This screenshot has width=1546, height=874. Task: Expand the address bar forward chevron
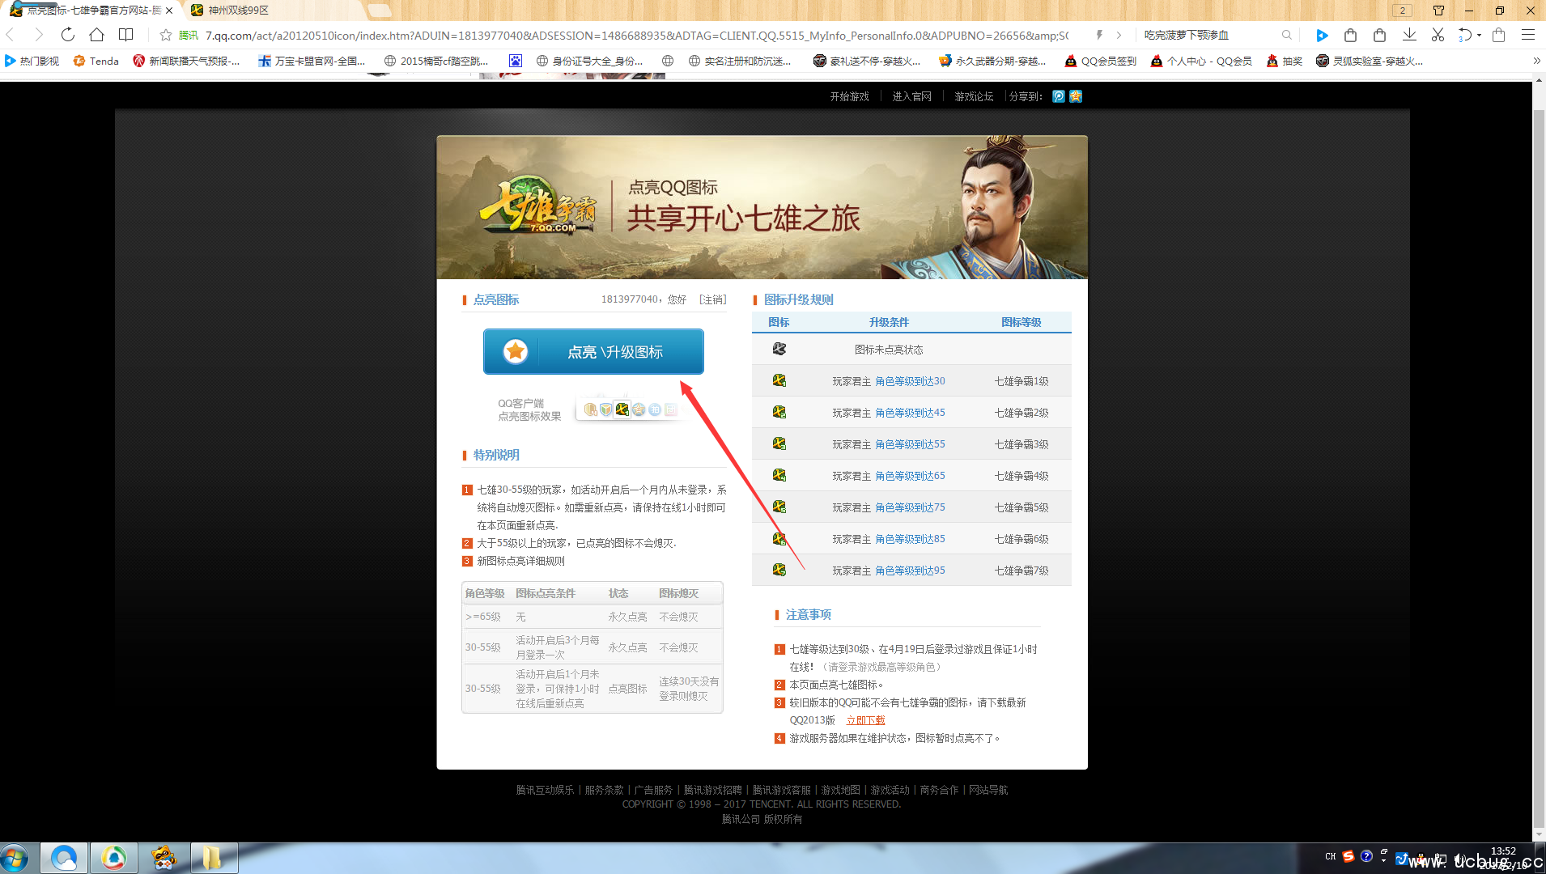coord(1119,35)
